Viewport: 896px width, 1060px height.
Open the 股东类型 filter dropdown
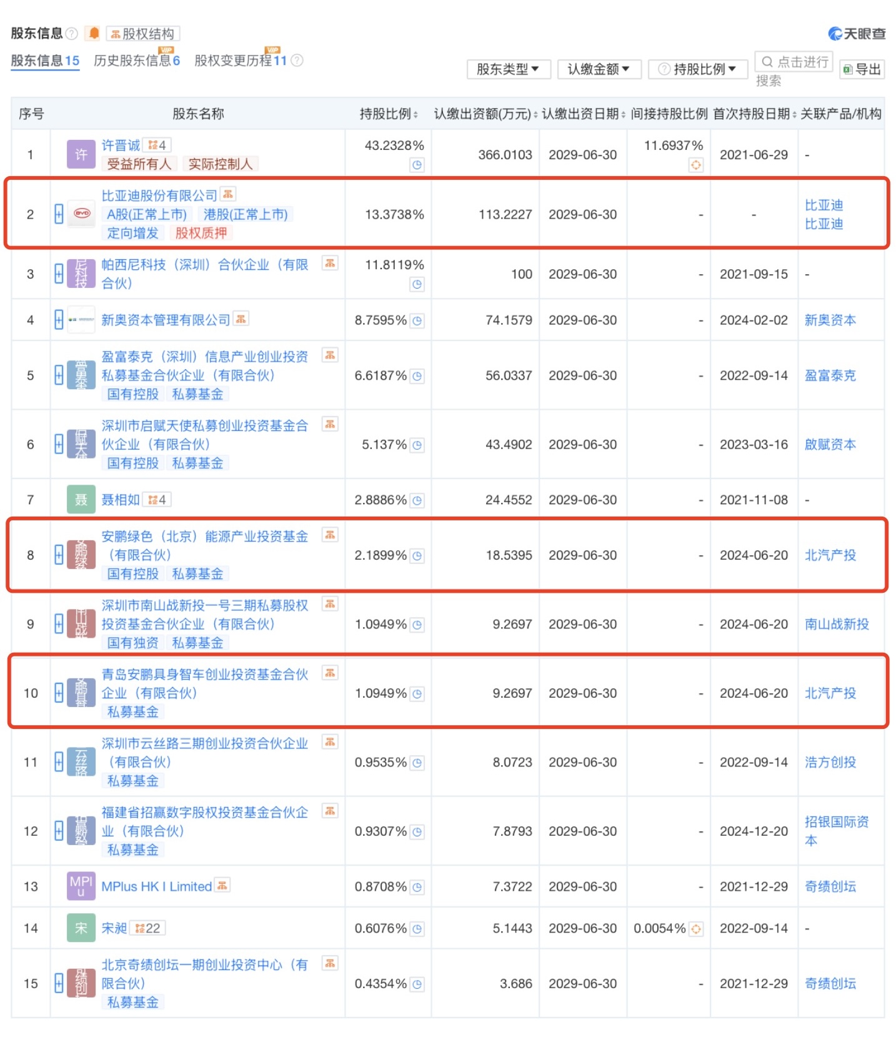tap(508, 69)
